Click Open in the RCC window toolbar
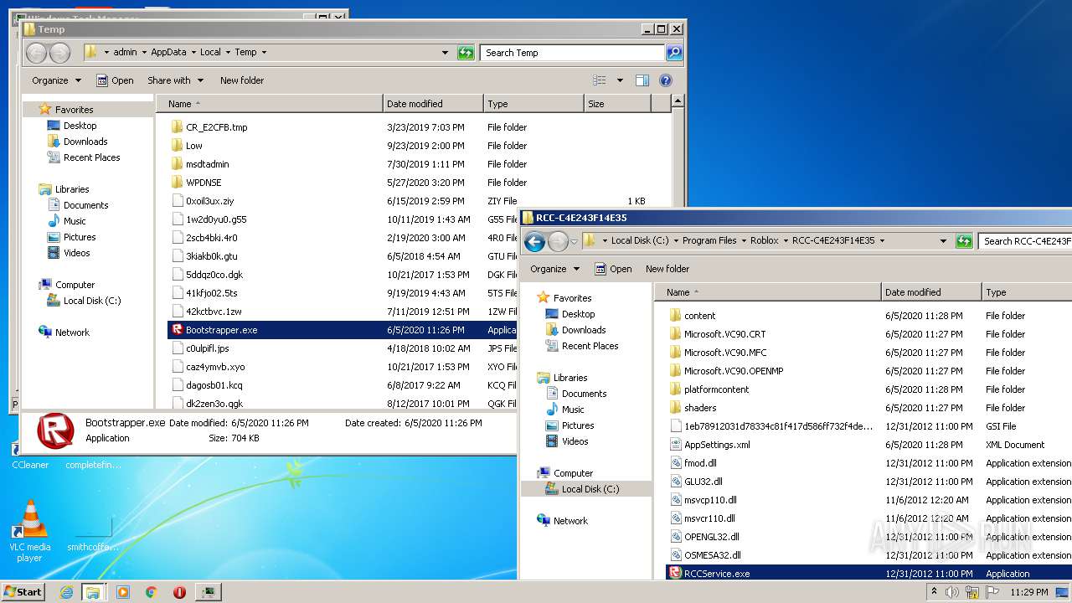Viewport: 1072px width, 603px height. (x=614, y=269)
